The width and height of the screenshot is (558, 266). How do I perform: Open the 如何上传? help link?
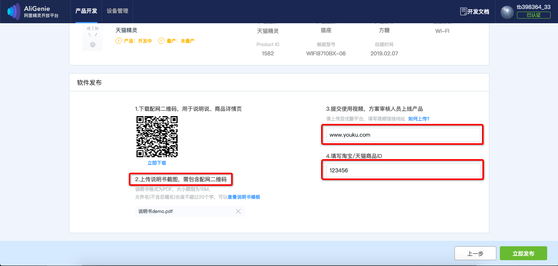click(x=419, y=119)
